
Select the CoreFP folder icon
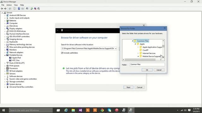point(141,50)
